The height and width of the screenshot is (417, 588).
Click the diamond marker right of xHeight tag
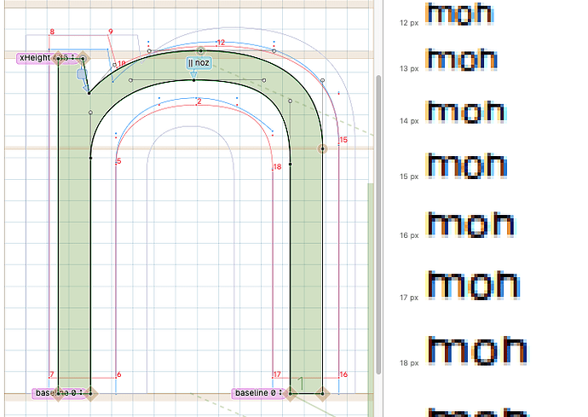[x=83, y=58]
